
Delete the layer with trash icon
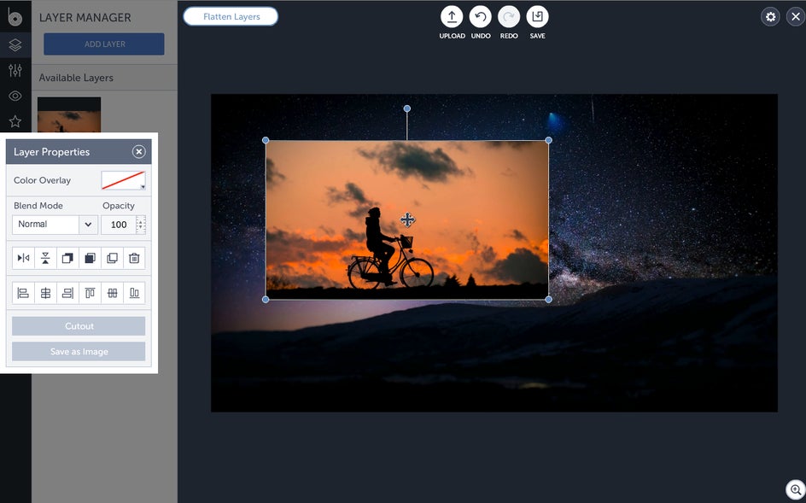(134, 258)
